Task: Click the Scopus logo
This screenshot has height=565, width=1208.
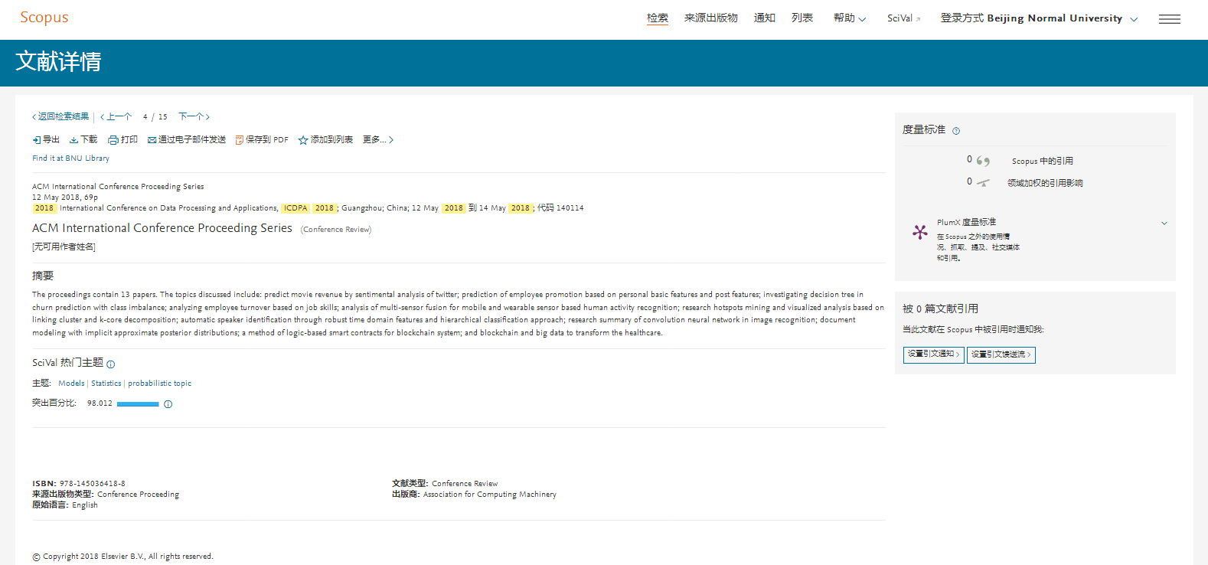Action: [44, 18]
